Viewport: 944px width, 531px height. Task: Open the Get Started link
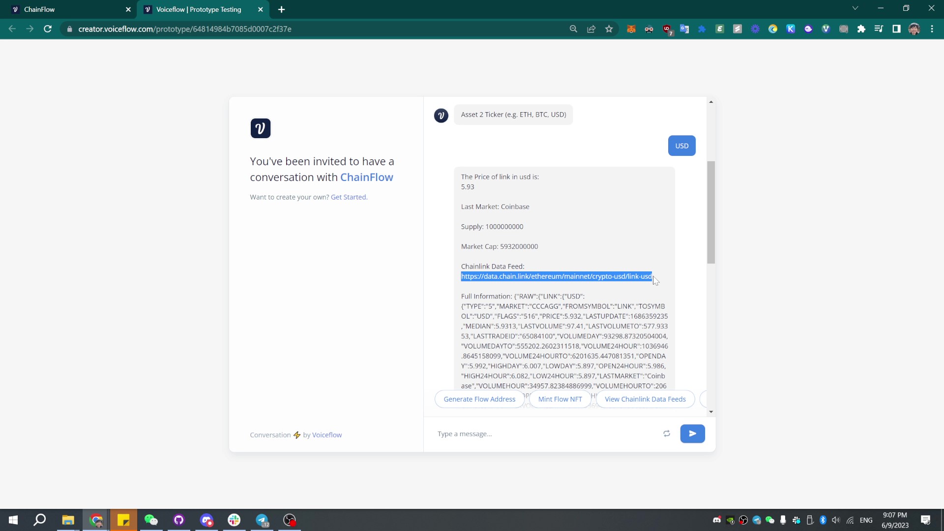(349, 197)
